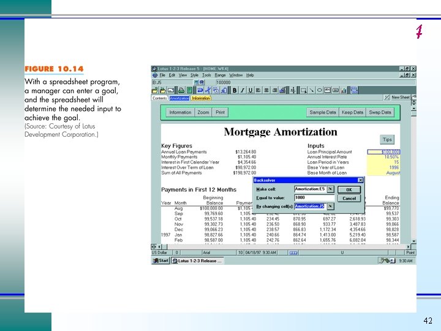
Task: Click Lotus 1-2-3 Release taskbar button
Action: click(197, 261)
